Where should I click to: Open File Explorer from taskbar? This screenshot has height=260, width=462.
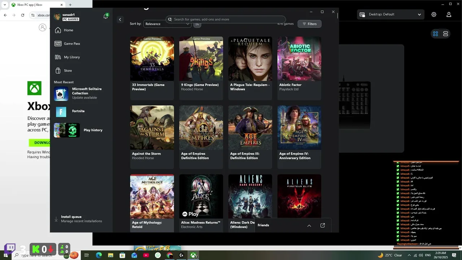(x=110, y=255)
